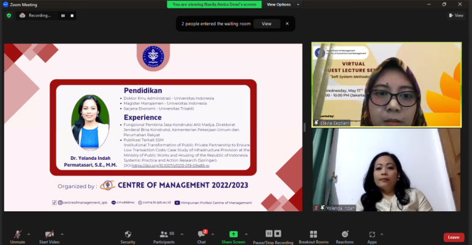Viewport: 472px width, 245px height.
Task: Click the speaker portrait photo on slide
Action: coord(90,123)
